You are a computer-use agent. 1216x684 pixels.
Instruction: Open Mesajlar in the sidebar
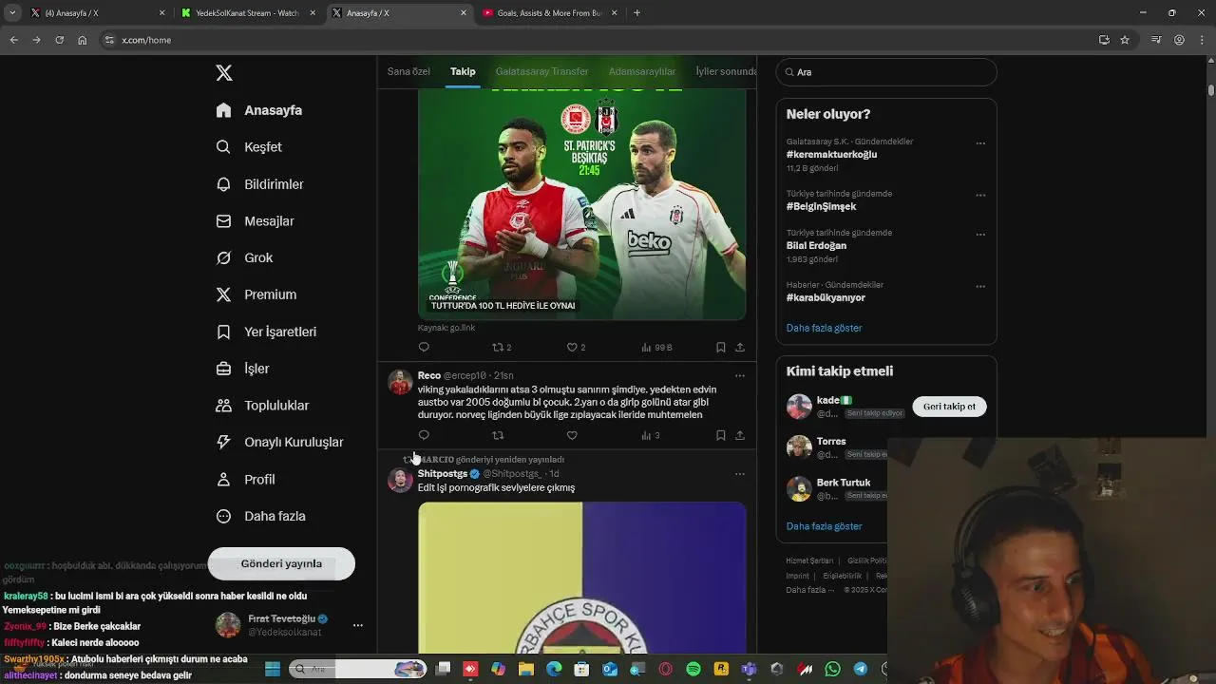(x=255, y=221)
